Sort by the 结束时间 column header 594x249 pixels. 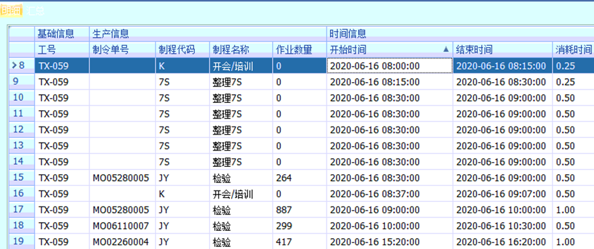pos(503,49)
